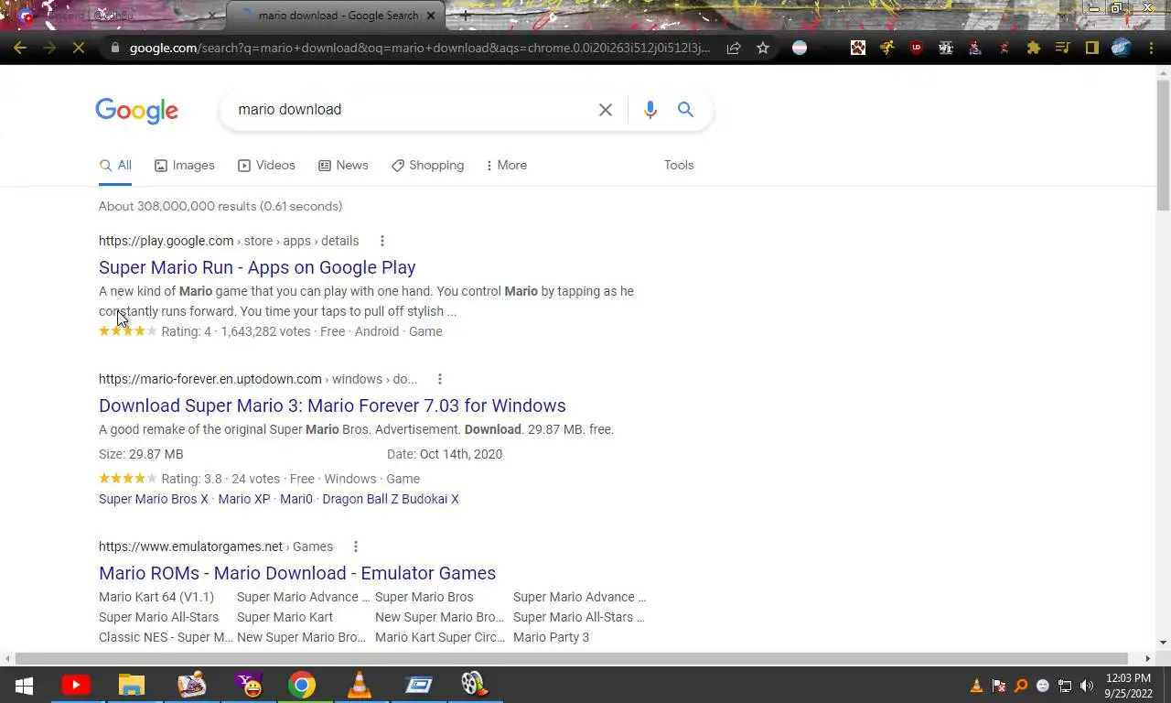
Task: Open the Super Mario Bros X sublink
Action: (x=154, y=499)
